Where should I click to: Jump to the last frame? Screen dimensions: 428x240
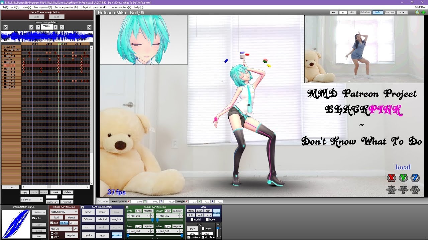[x=89, y=27]
